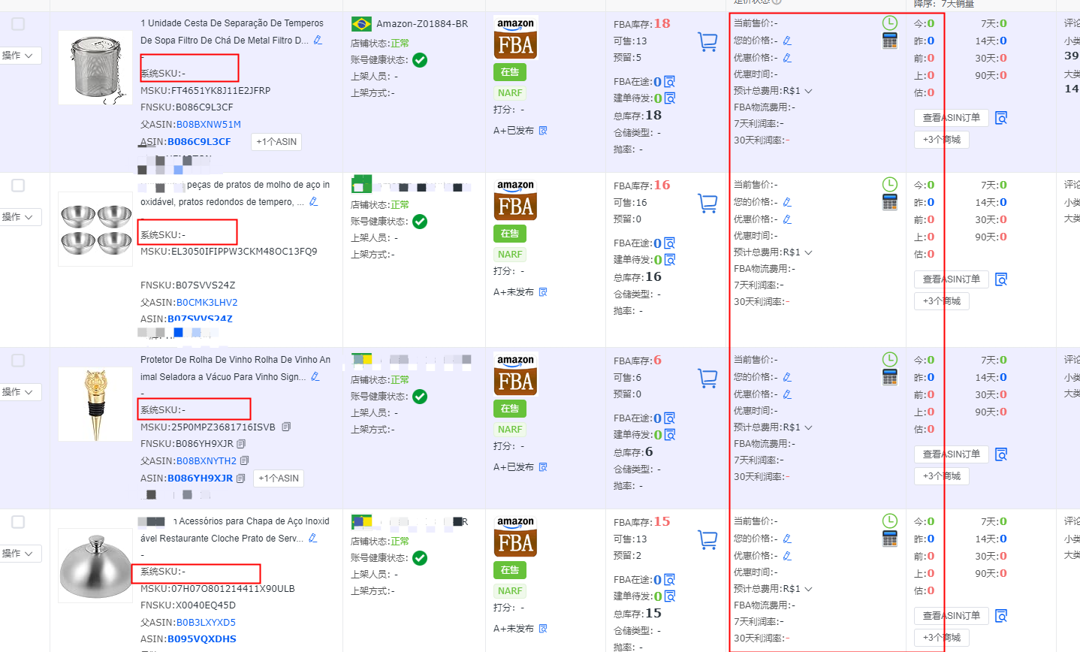
Task: Open parent ASIN link B0CMK3LHV2
Action: coord(207,303)
